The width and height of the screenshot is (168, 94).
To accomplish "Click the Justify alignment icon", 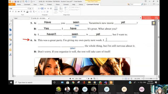I will [x=51, y=9].
